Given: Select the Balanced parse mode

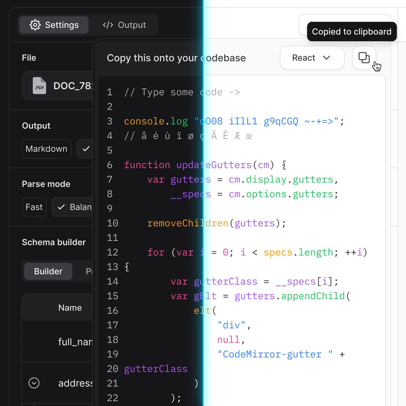Looking at the screenshot, I should [72, 207].
